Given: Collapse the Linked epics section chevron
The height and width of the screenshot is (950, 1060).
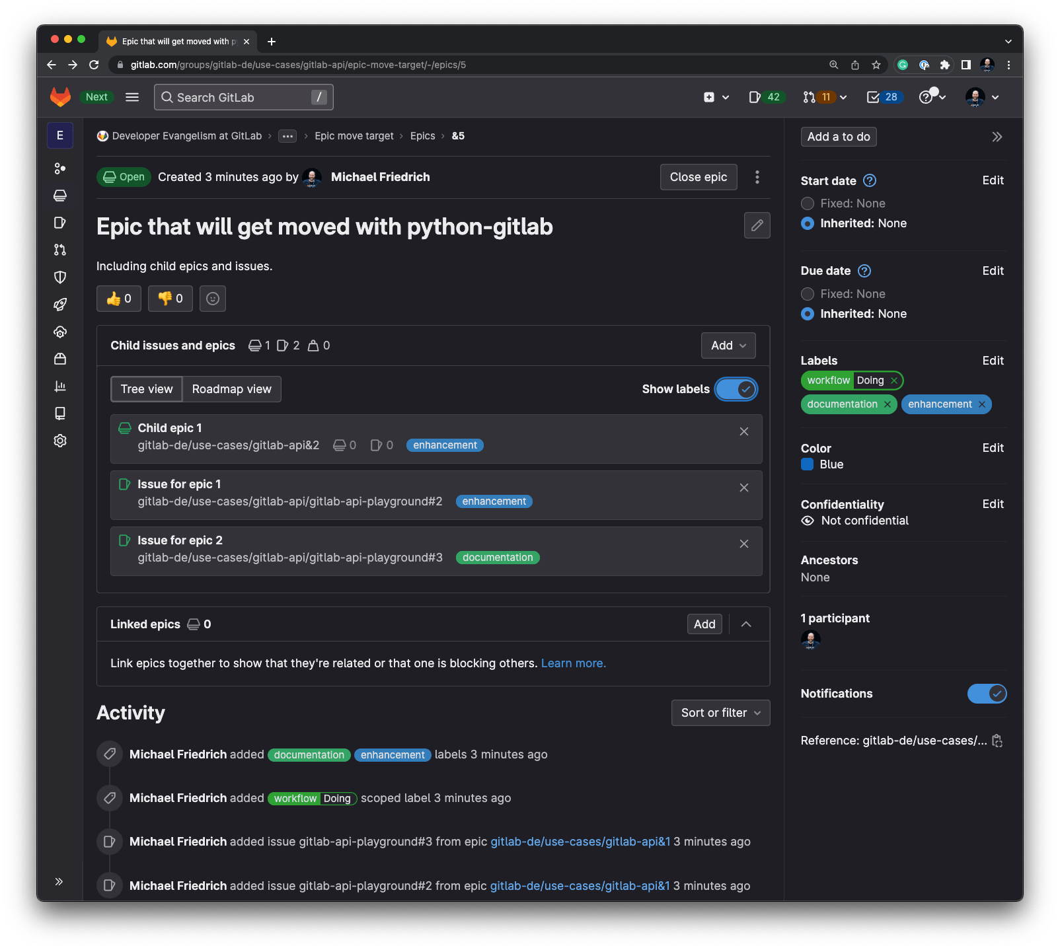Looking at the screenshot, I should click(x=745, y=624).
